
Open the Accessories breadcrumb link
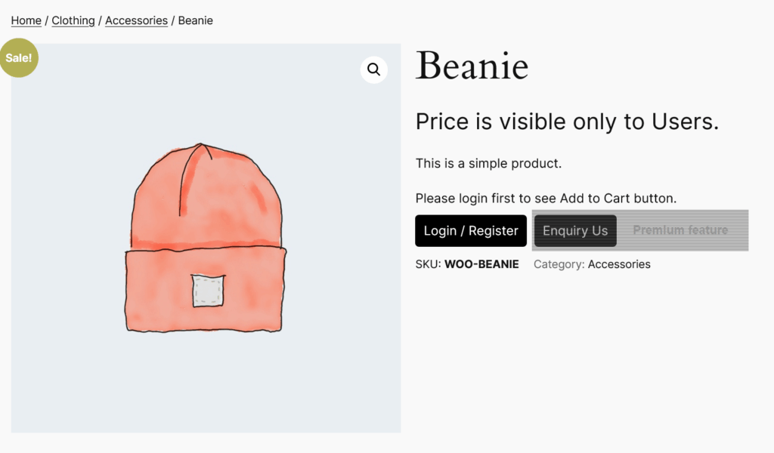point(136,20)
